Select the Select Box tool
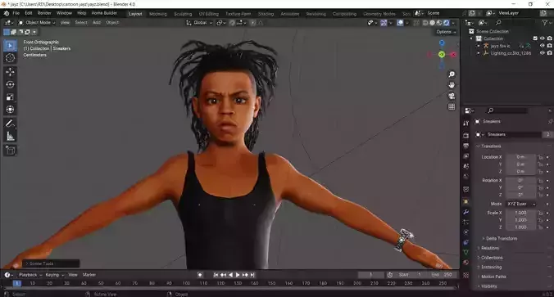 point(10,46)
